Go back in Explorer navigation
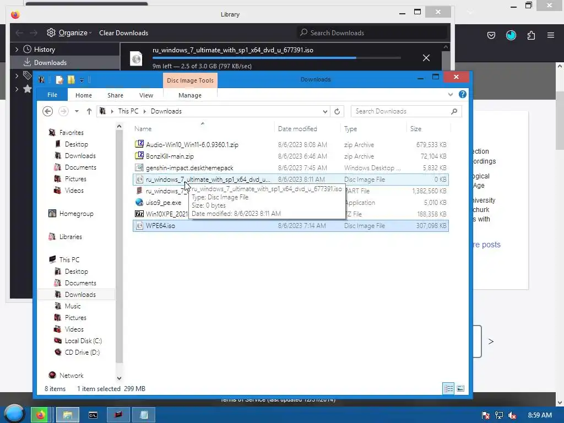 (x=47, y=111)
